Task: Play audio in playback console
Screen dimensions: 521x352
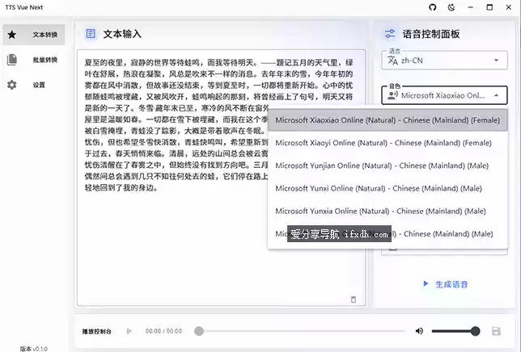Action: [x=129, y=331]
